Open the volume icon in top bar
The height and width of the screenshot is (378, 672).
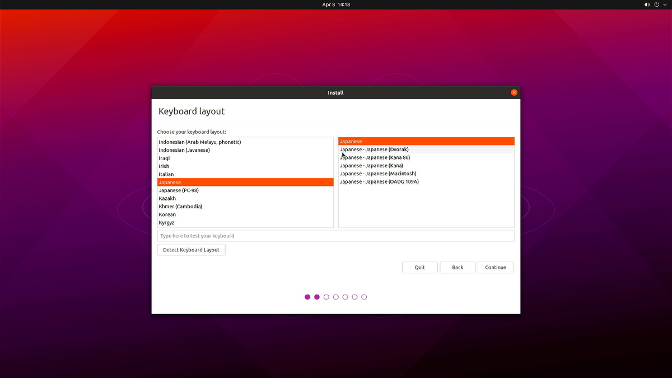tap(647, 4)
